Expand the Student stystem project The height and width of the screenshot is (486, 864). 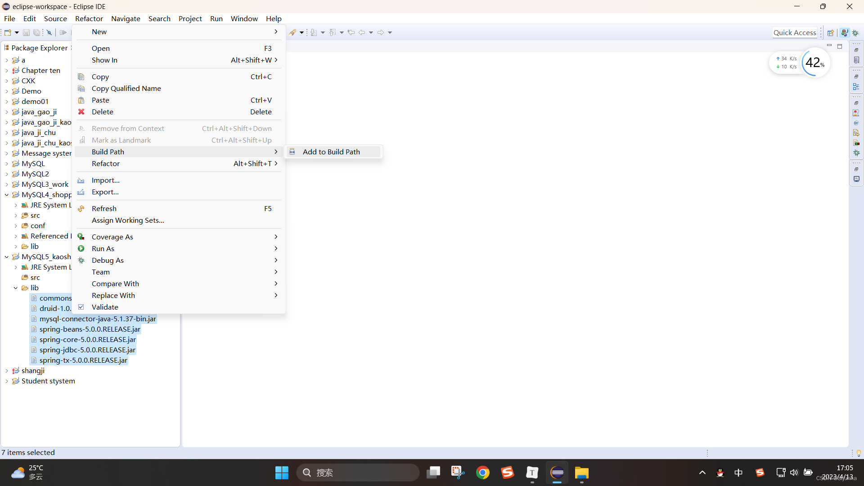pos(7,381)
